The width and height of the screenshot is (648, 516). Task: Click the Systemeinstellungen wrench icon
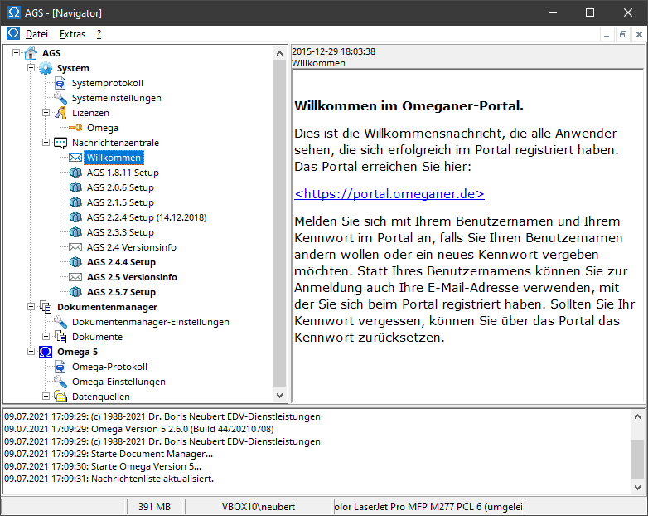[60, 98]
